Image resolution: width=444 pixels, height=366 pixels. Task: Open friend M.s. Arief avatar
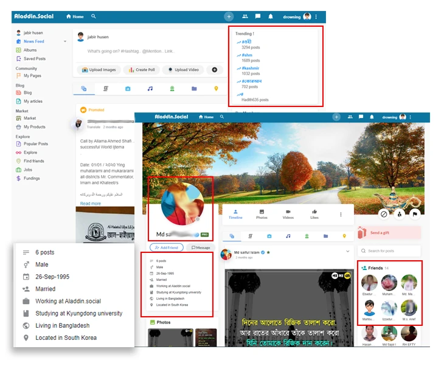point(409,308)
